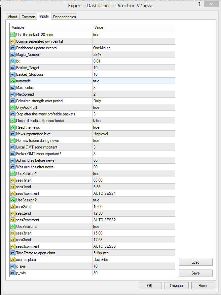221x295 pixels.
Task: Click the integer icon beside Basket_Target
Action: point(13,68)
